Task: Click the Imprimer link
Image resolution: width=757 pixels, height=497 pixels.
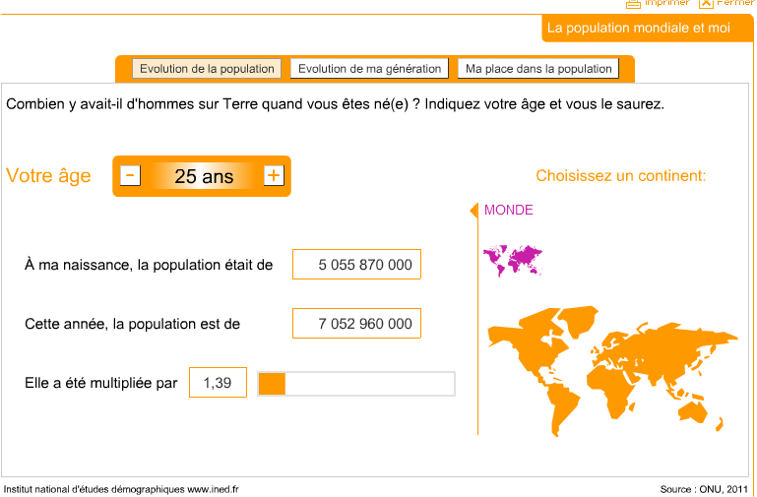Action: click(666, 3)
